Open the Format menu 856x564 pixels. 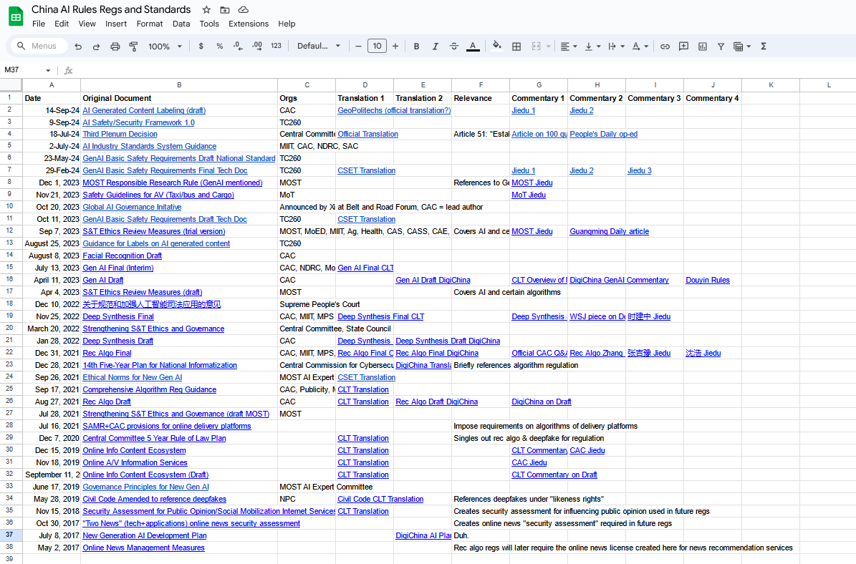click(150, 24)
